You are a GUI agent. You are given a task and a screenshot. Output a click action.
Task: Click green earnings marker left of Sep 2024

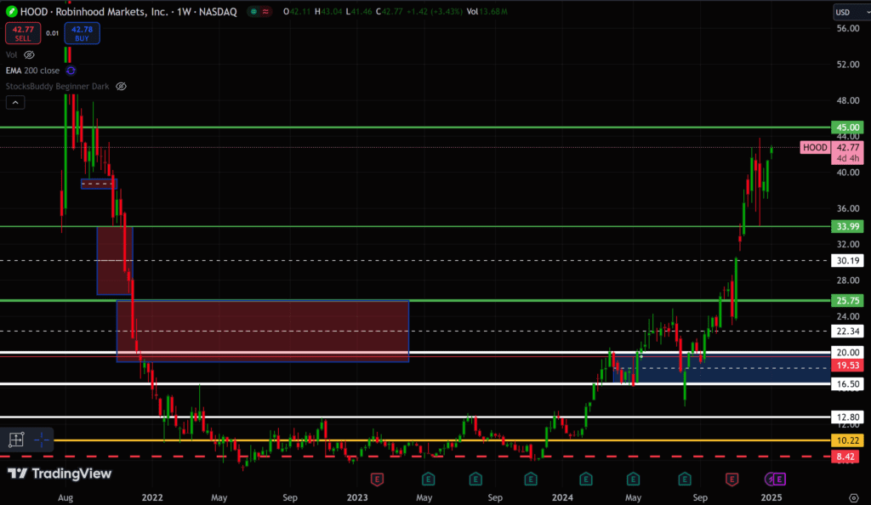685,479
